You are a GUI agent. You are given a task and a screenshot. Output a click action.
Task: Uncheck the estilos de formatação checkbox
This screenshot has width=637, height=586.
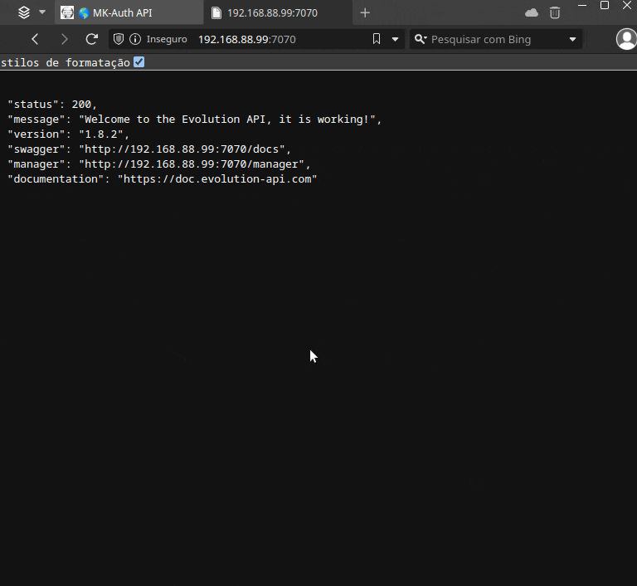(139, 62)
